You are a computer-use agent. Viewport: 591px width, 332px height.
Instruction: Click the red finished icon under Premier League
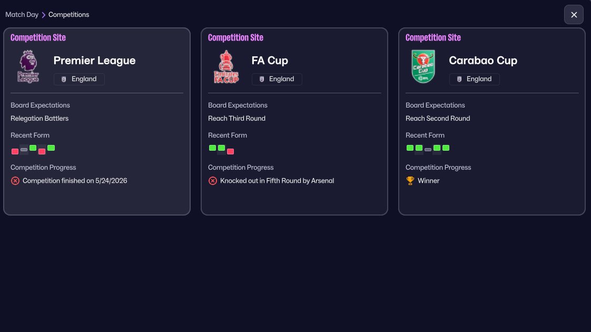point(15,181)
